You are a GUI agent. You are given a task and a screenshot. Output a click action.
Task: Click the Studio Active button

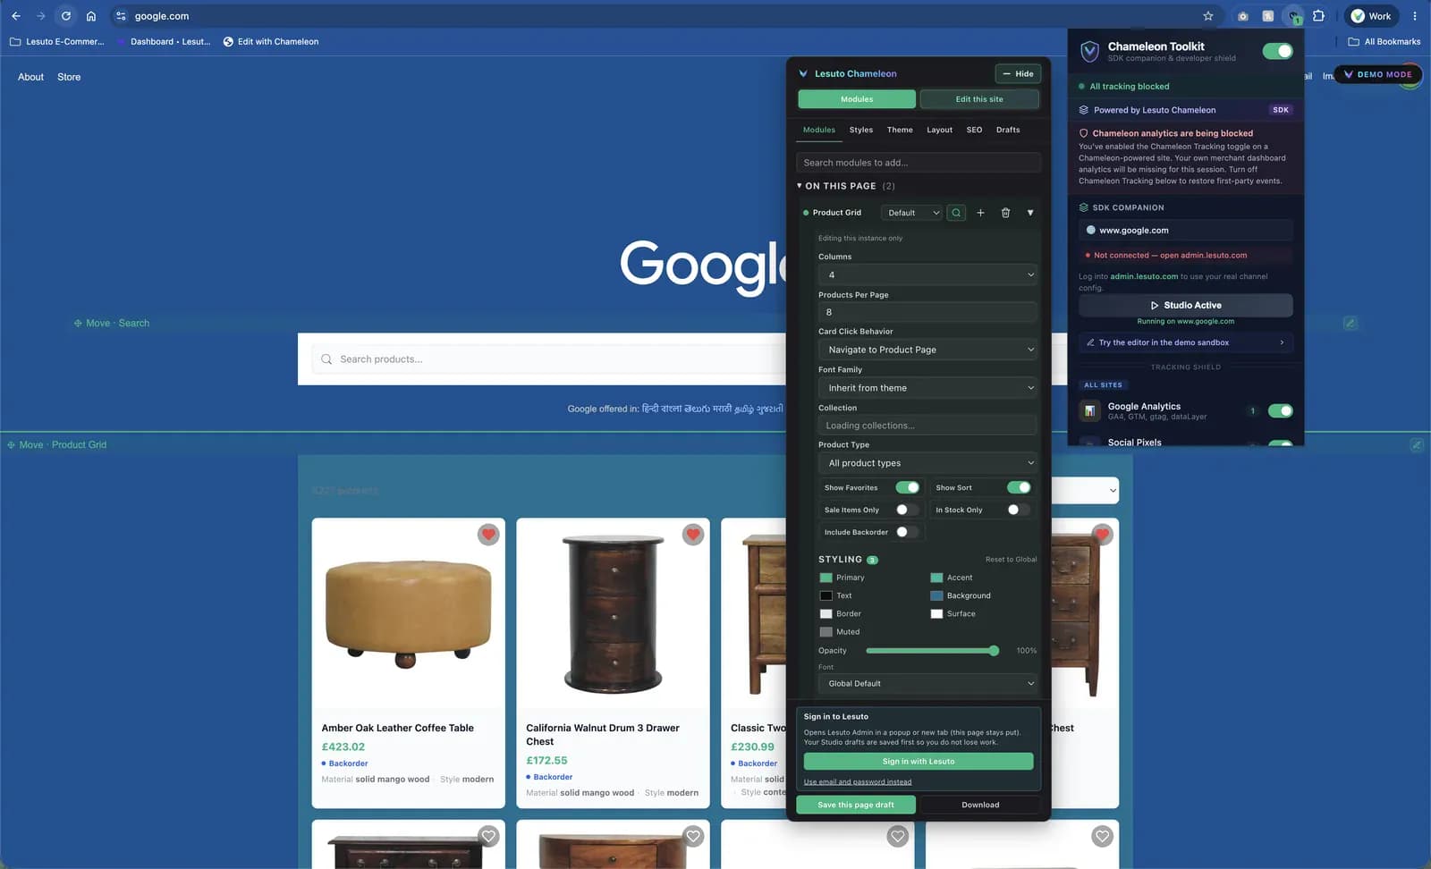pos(1185,305)
